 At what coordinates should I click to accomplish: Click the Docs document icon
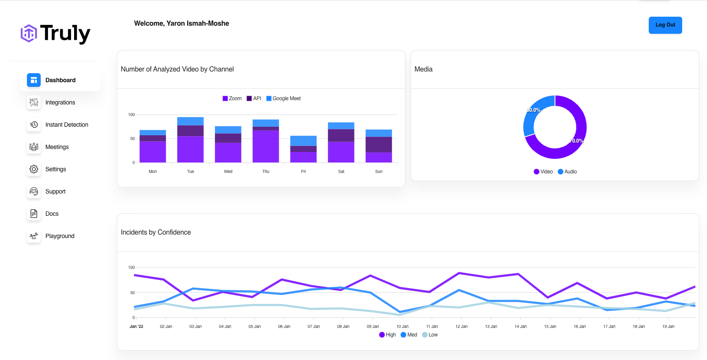click(x=34, y=214)
